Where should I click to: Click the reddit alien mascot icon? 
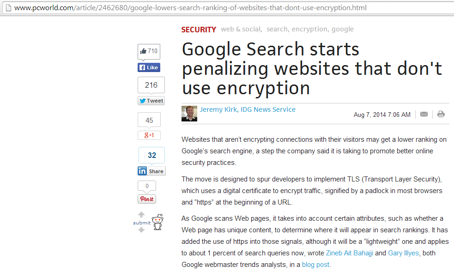coord(158,222)
